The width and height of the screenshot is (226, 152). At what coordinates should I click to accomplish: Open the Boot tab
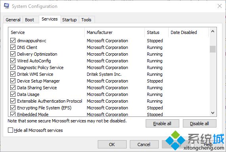(x=30, y=20)
